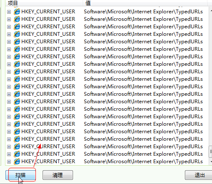Click the 扫描 scan button
This screenshot has height=184, width=212.
[x=20, y=175]
